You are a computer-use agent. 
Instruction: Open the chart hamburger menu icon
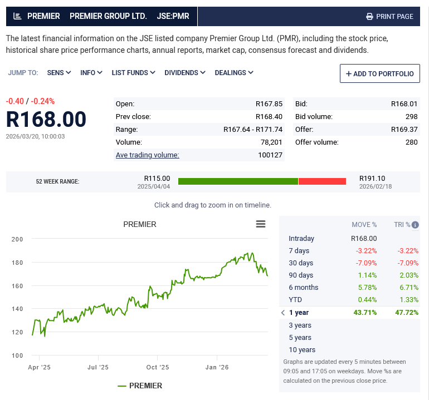coord(261,224)
